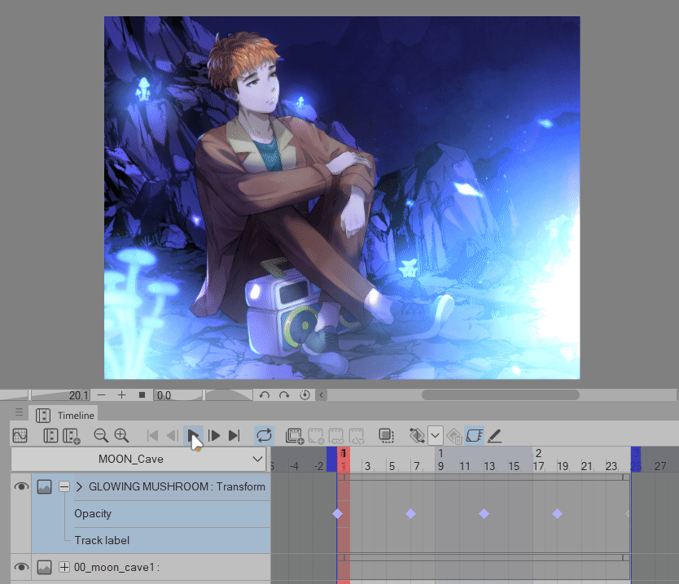
Task: Open the MOON_Cave timeline dropdown
Action: (x=138, y=459)
